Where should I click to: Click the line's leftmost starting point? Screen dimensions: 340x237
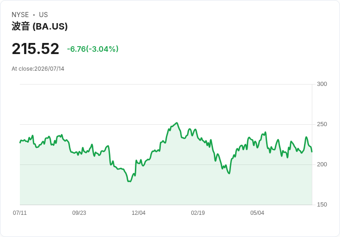point(20,142)
